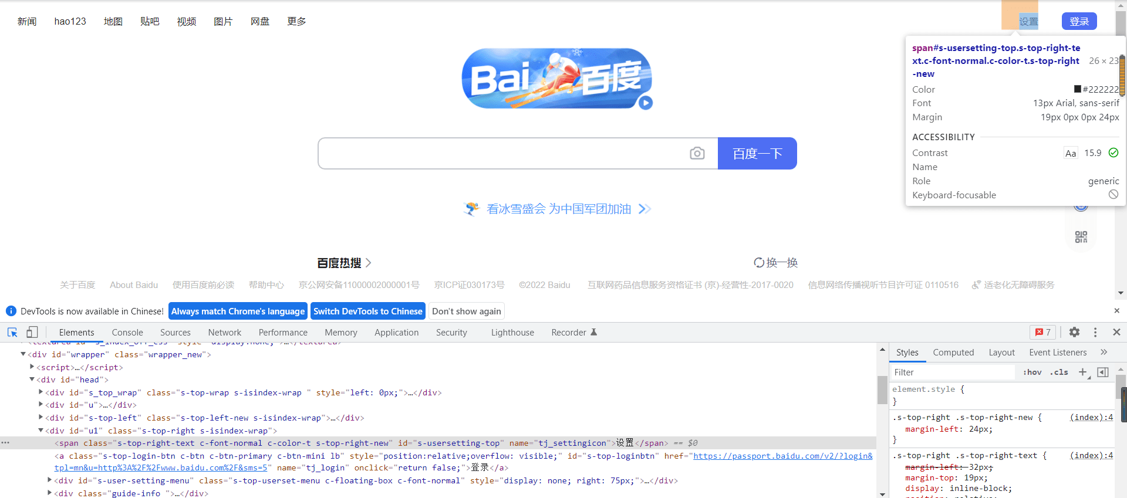Toggle the :hov element state button
This screenshot has height=498, width=1127.
(1032, 372)
